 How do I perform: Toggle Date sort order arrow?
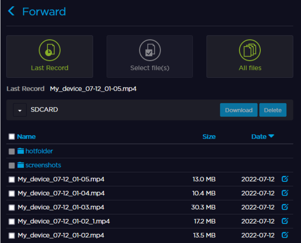pyautogui.click(x=271, y=136)
